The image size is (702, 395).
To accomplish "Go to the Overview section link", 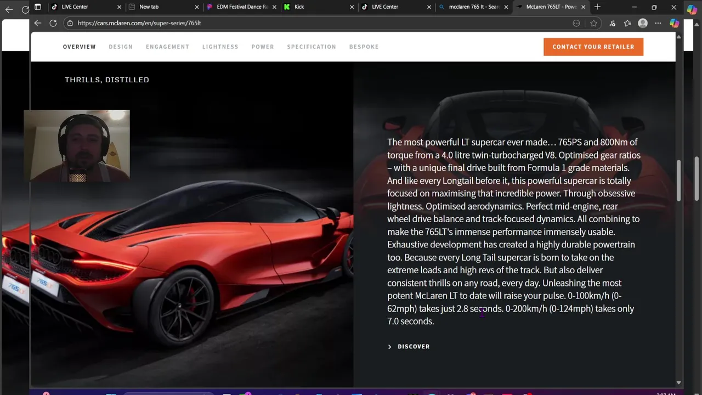I will [x=80, y=47].
